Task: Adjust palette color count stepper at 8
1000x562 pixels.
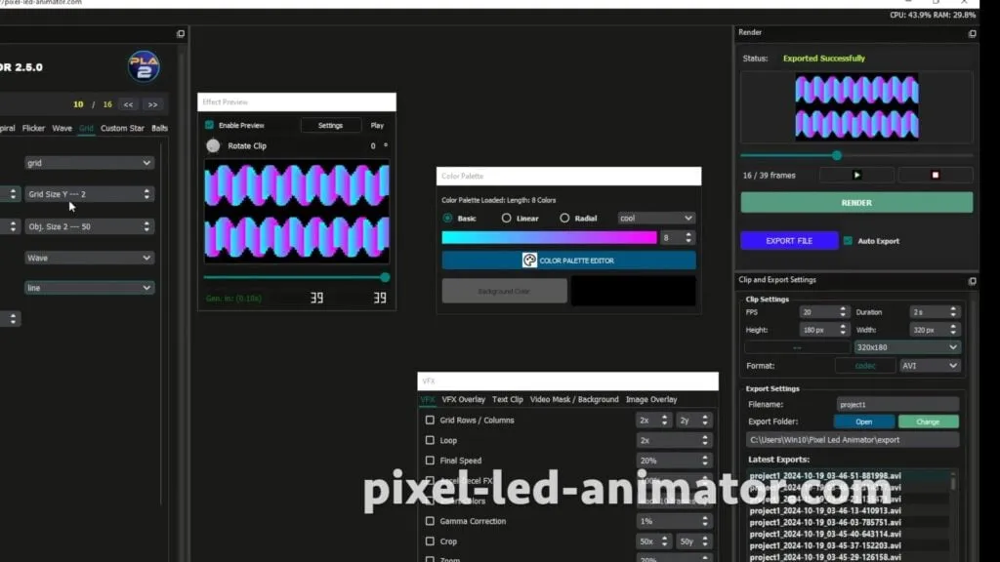Action: tap(688, 237)
